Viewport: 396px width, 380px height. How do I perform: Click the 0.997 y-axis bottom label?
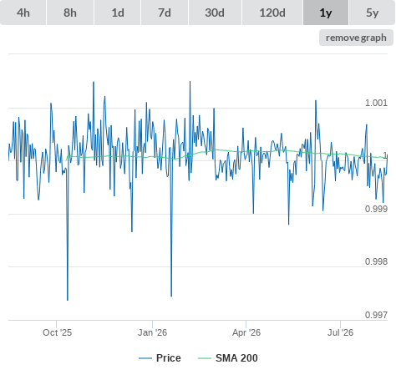click(x=376, y=315)
